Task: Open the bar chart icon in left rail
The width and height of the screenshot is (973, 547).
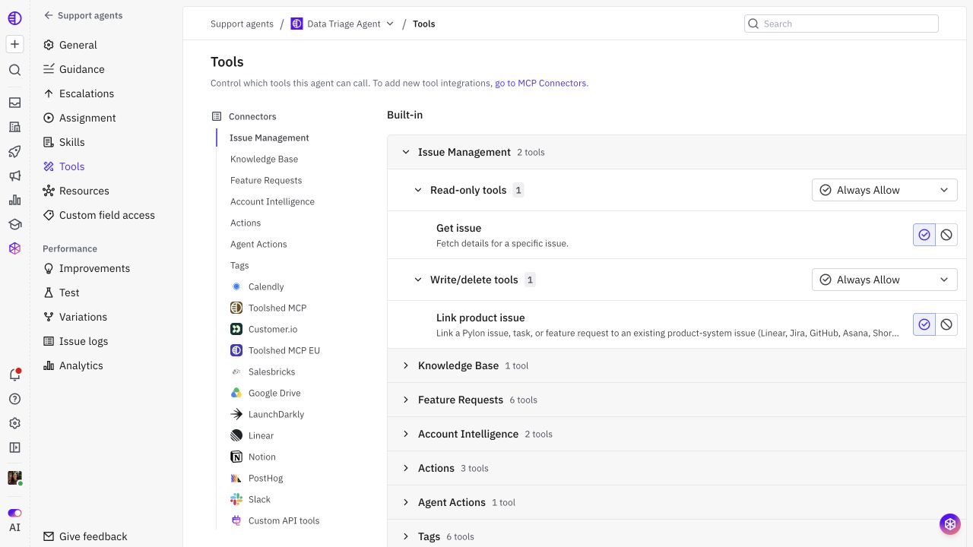Action: pos(14,200)
